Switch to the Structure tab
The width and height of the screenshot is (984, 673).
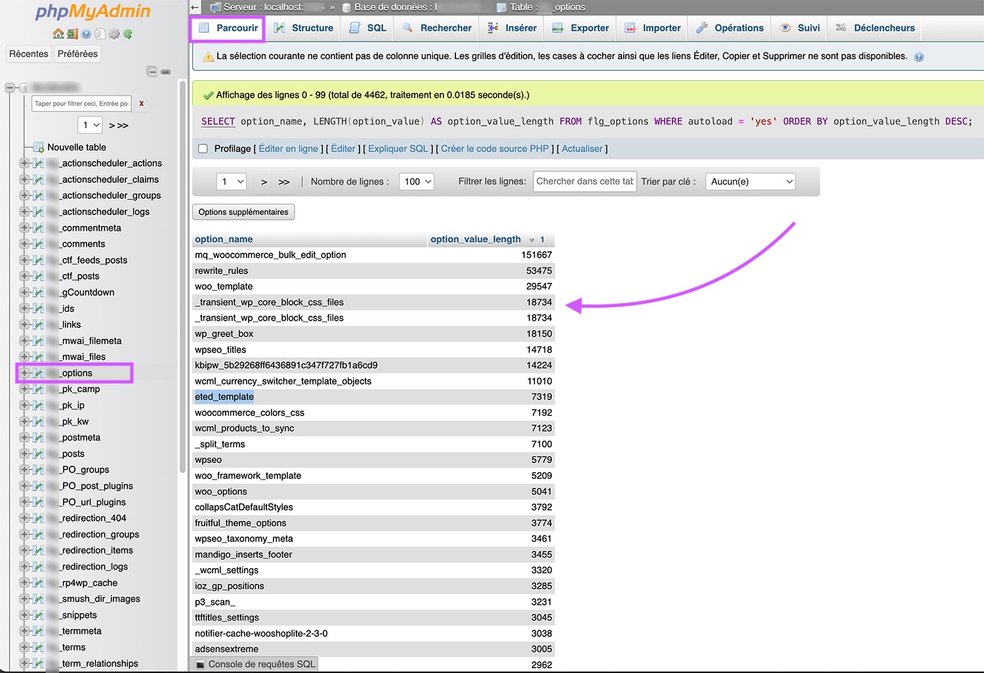tap(303, 28)
